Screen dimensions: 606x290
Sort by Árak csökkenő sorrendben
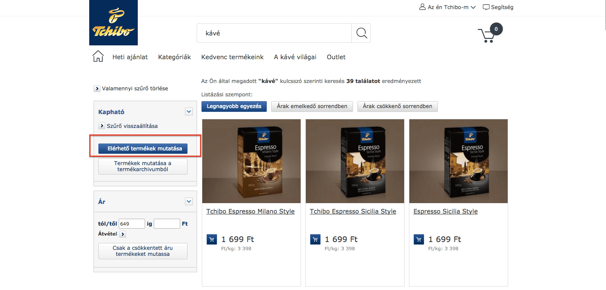tap(398, 106)
